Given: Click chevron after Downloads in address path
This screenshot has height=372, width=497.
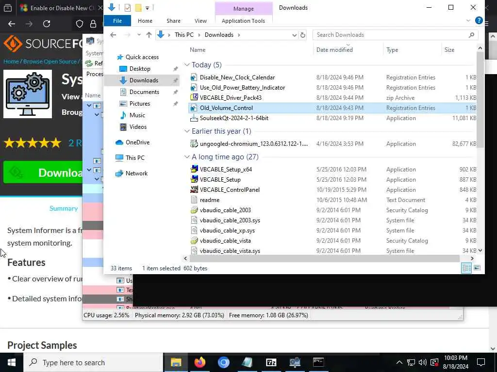Looking at the screenshot, I should point(239,35).
